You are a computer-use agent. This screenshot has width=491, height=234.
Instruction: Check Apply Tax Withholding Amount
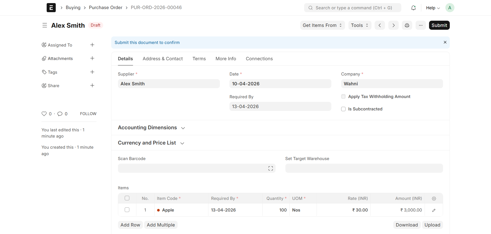click(343, 96)
